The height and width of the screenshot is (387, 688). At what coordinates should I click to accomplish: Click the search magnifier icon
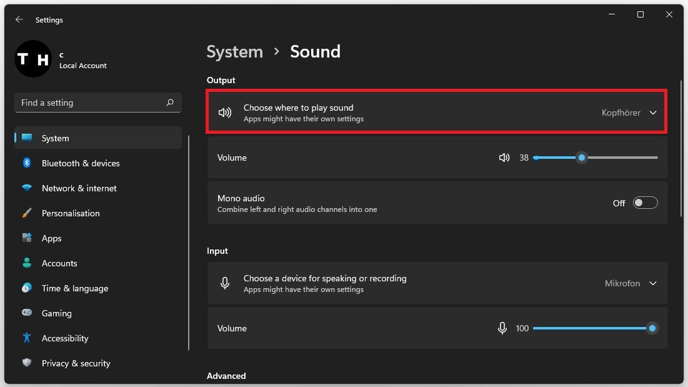tap(170, 103)
